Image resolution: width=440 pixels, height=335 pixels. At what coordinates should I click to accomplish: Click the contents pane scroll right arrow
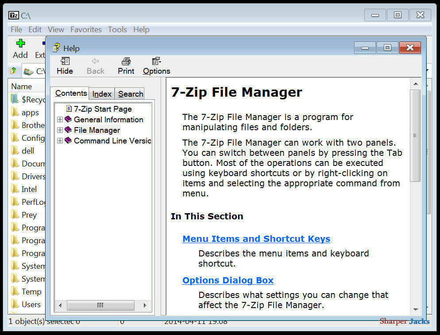pyautogui.click(x=145, y=305)
